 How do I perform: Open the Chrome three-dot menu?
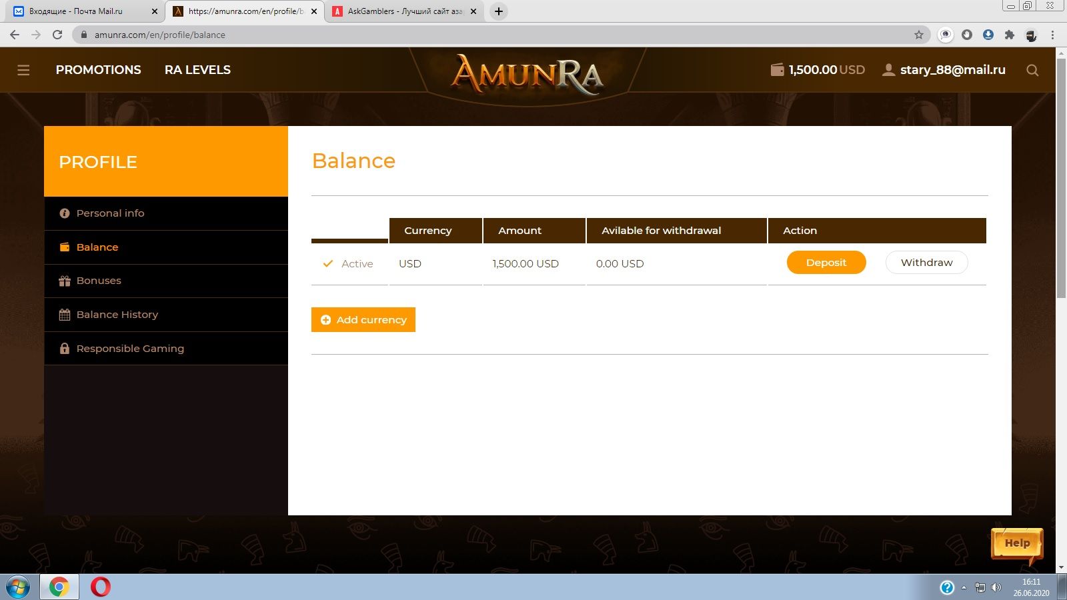[x=1053, y=35]
